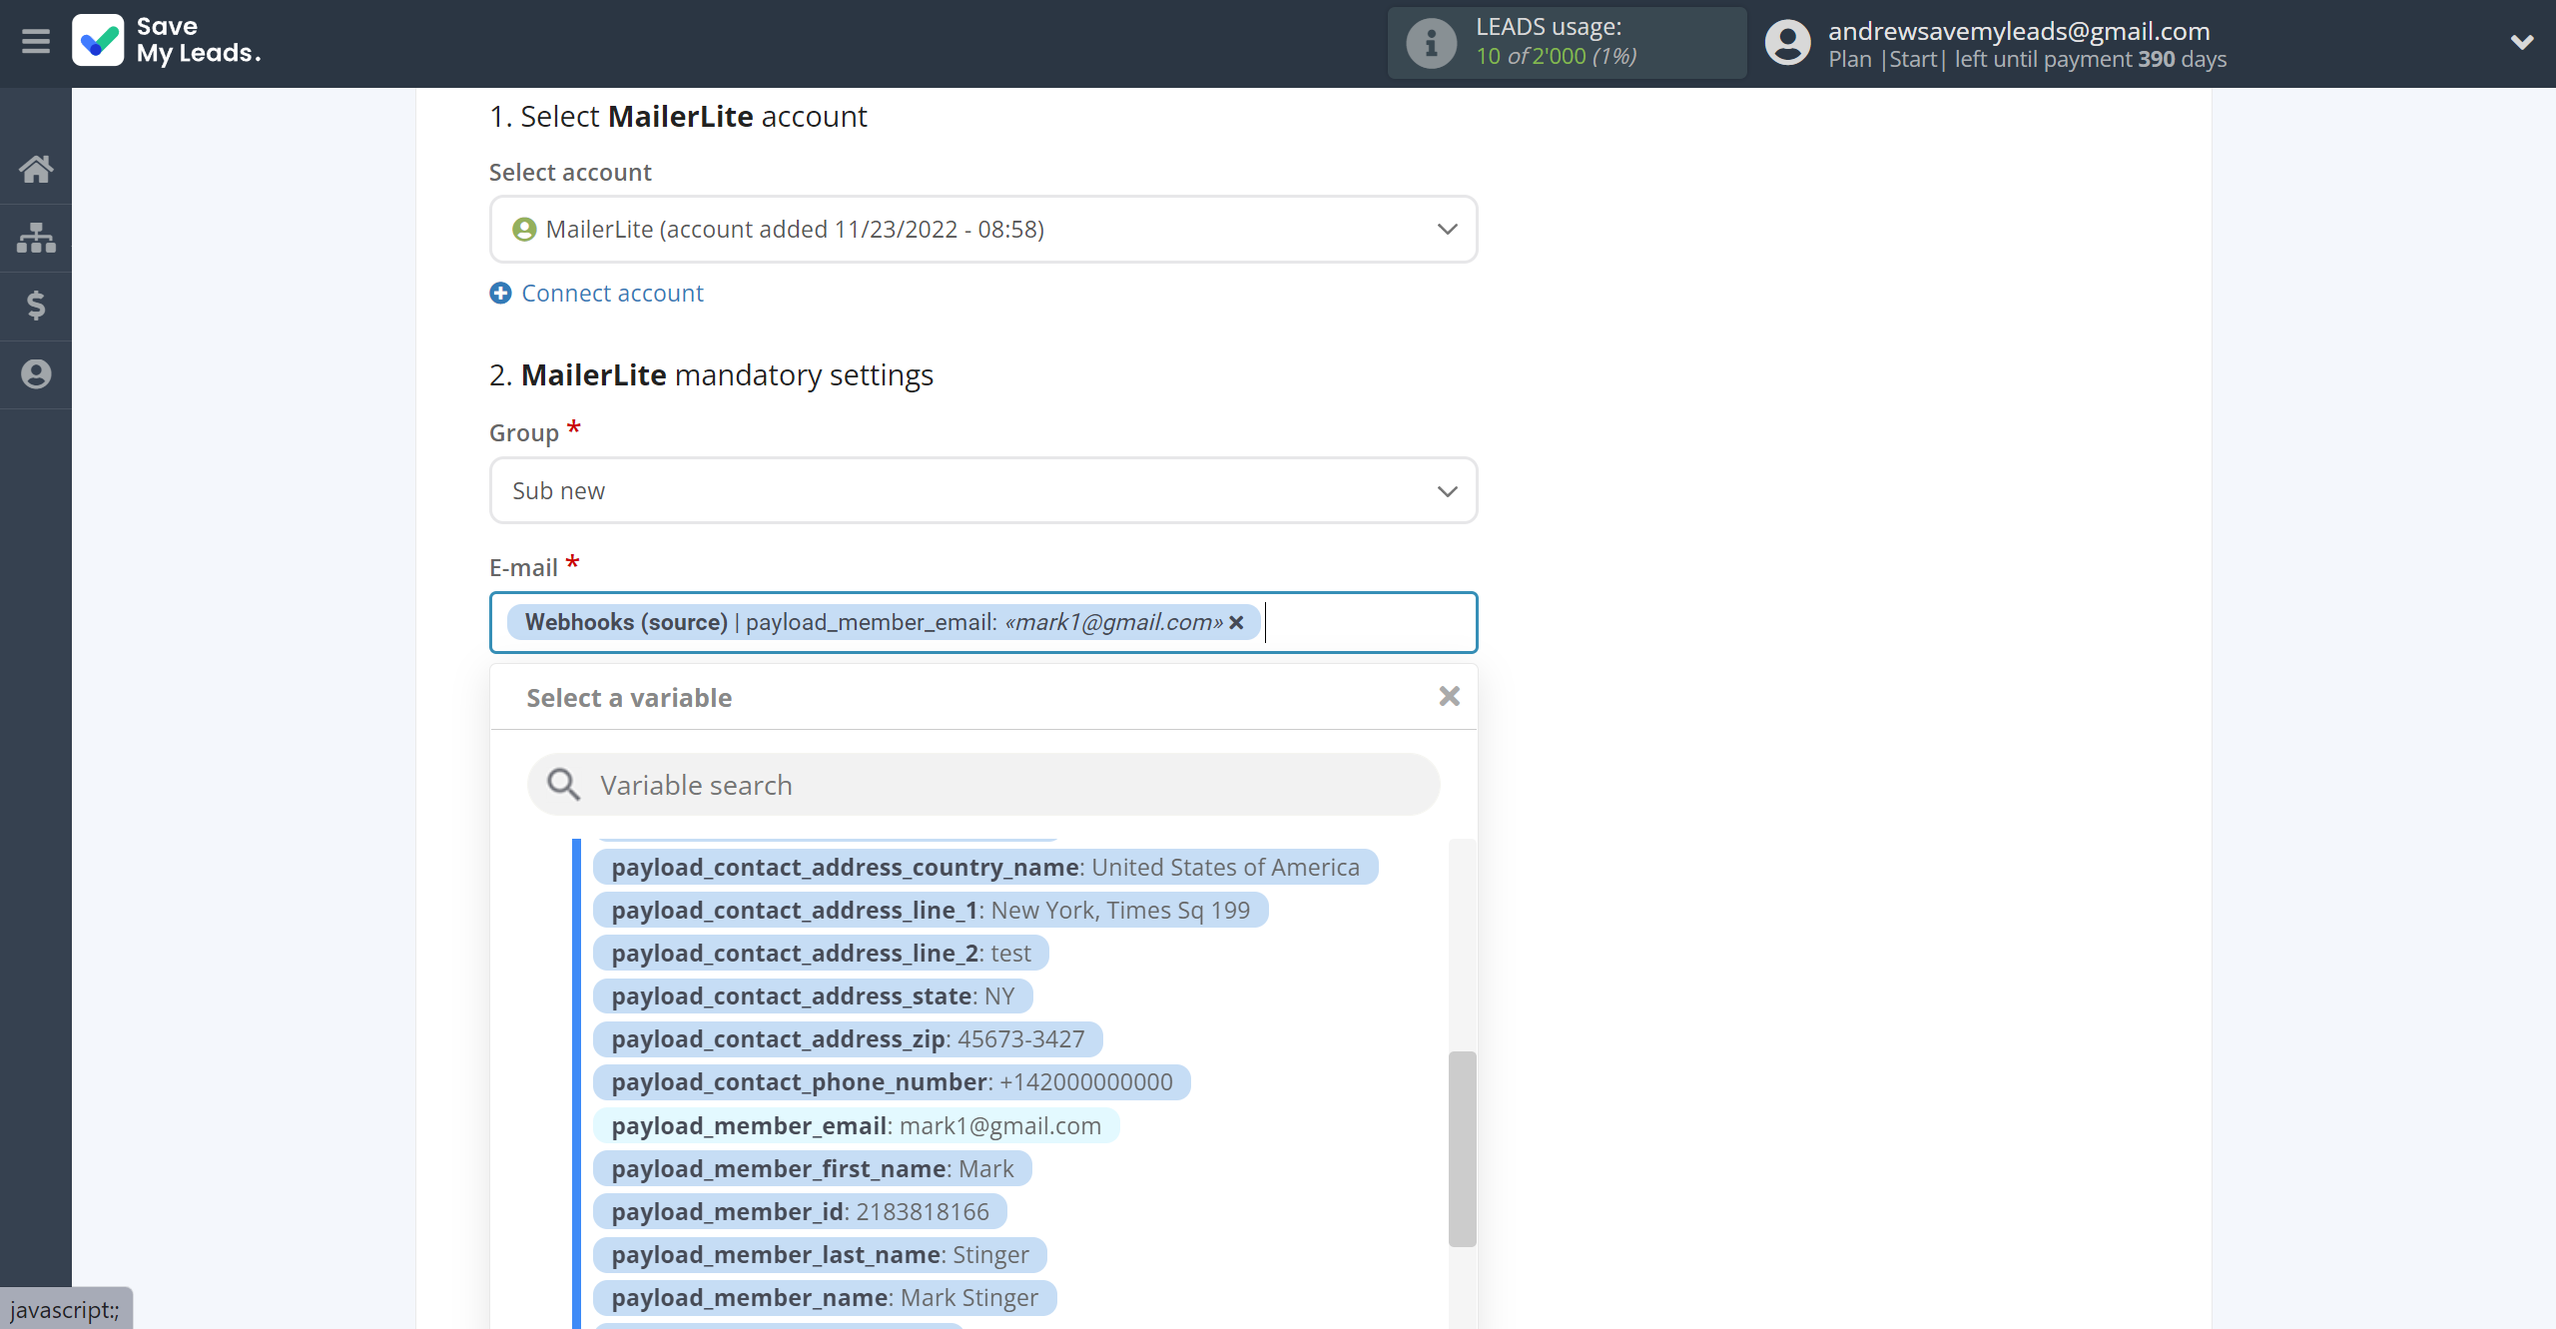Screen dimensions: 2556x1329
Task: Select payload_contact_address_line_1 variable
Action: (931, 911)
